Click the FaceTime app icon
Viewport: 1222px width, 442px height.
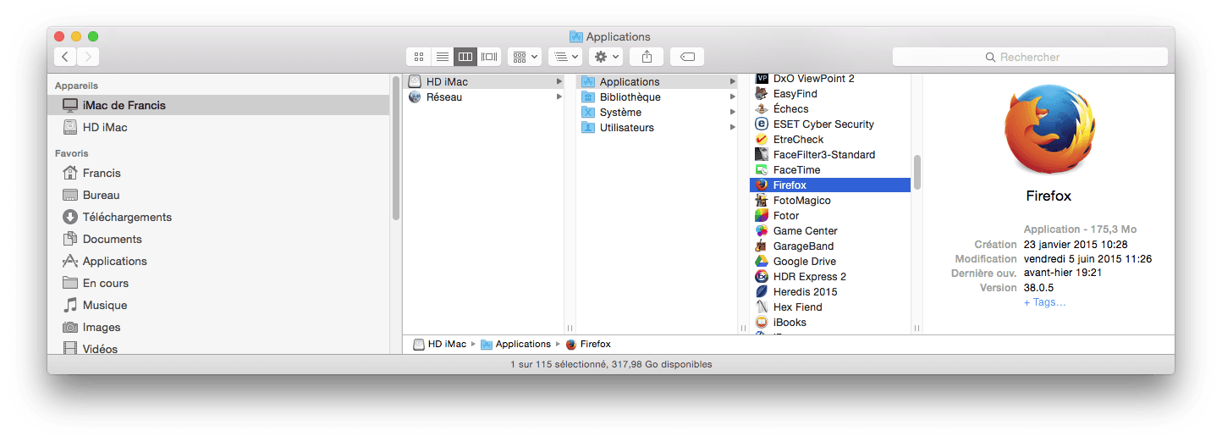click(x=762, y=169)
